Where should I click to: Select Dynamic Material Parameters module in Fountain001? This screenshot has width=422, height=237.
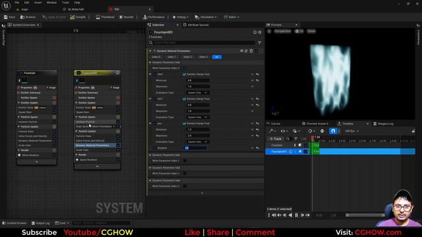coord(92,145)
